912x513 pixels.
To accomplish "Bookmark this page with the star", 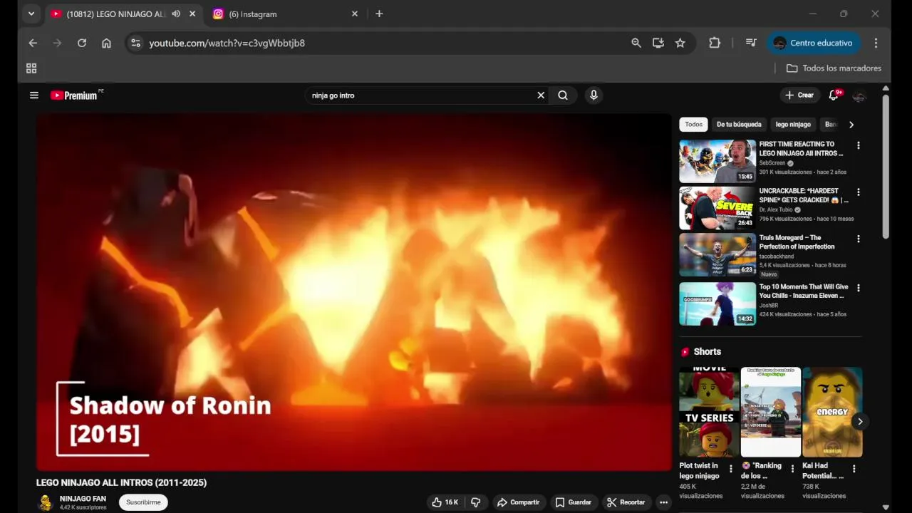I will coord(680,43).
